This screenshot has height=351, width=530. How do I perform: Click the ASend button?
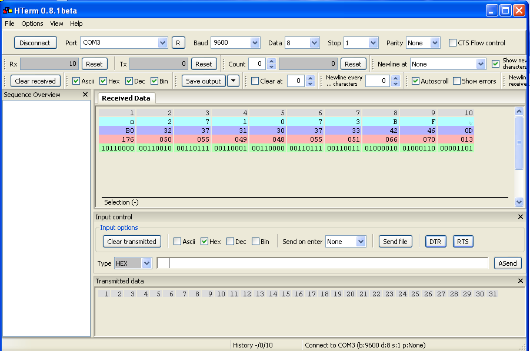(x=508, y=263)
